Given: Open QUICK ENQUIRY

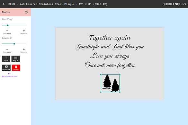Looking at the screenshot, I should (x=174, y=4).
